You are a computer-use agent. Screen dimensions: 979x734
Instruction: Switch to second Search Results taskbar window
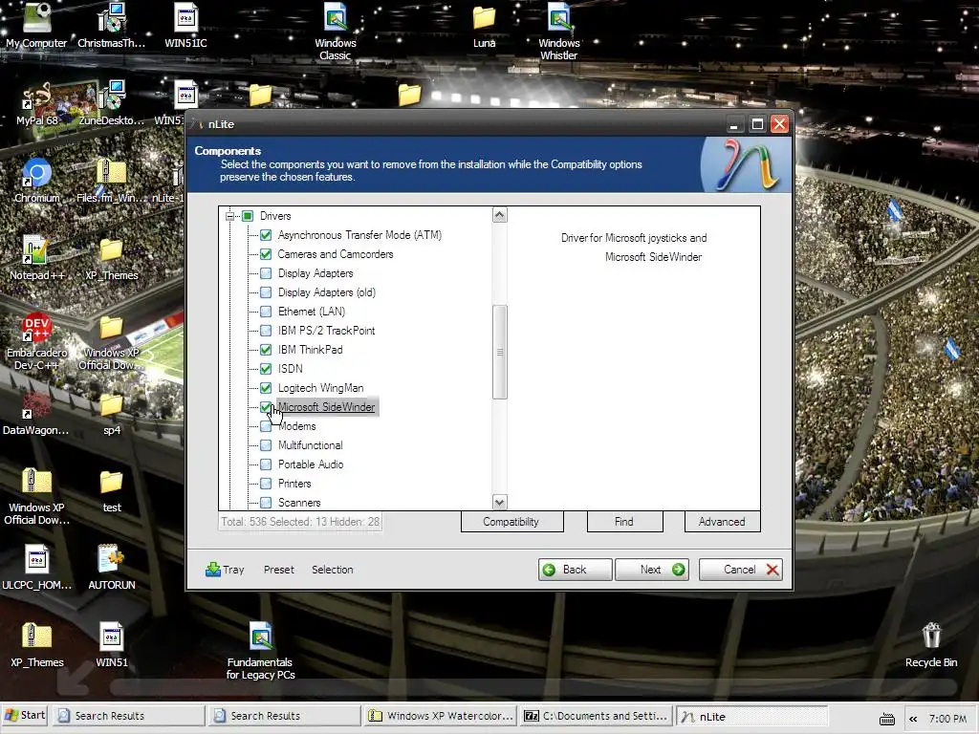[x=285, y=716]
